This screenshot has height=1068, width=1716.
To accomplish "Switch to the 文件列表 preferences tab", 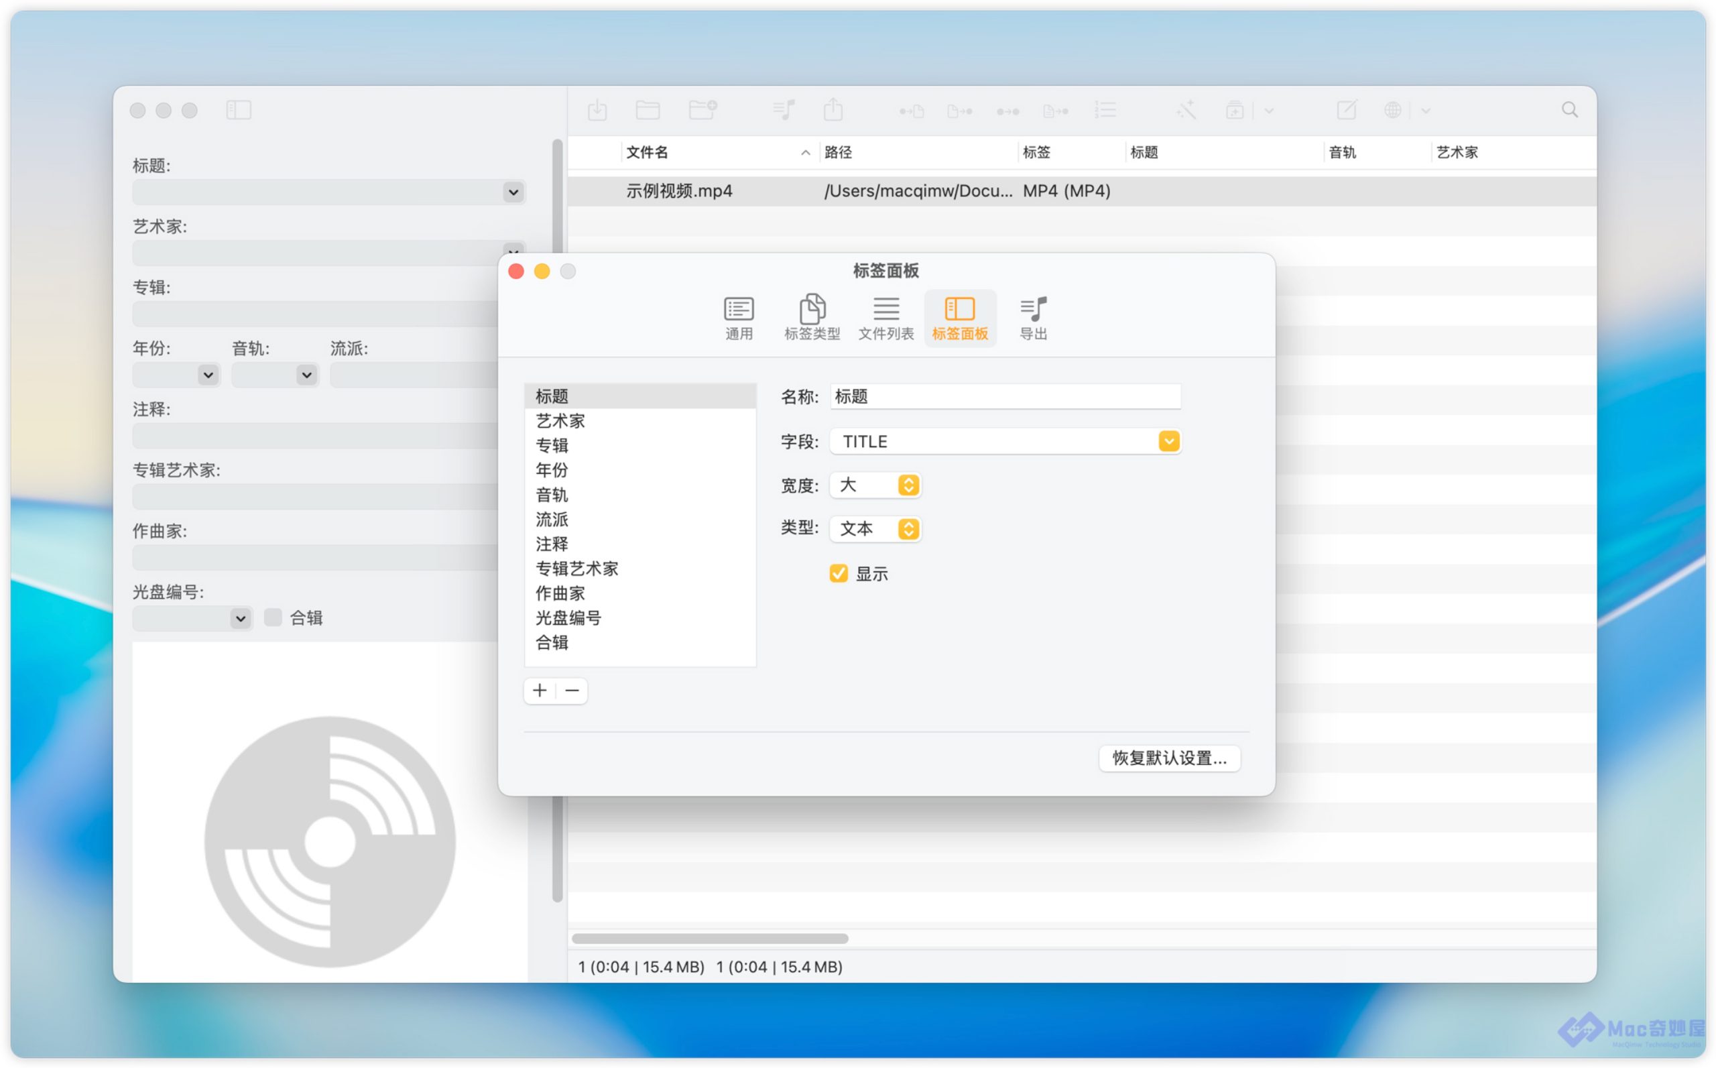I will point(885,318).
